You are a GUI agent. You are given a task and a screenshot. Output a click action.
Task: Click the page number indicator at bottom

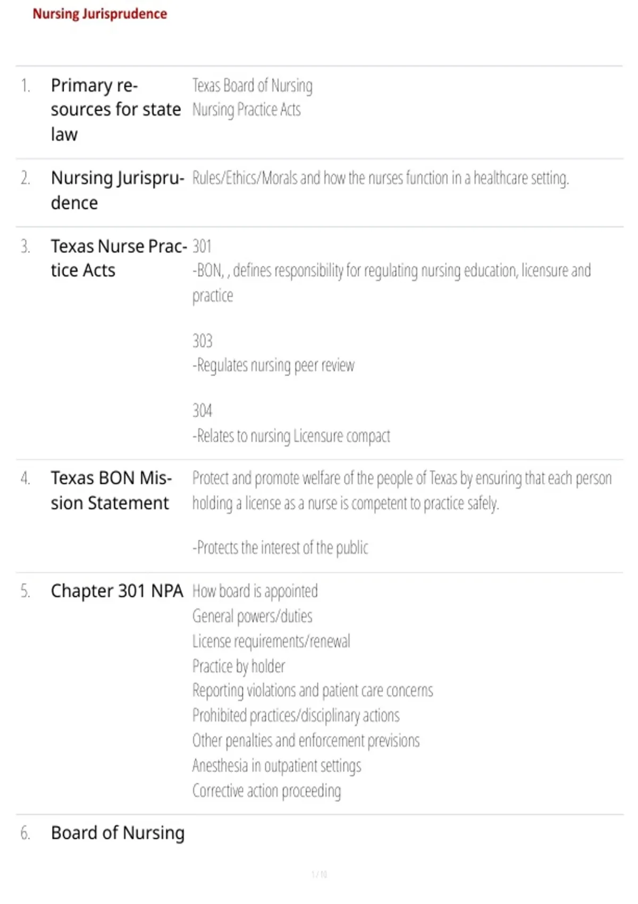click(x=319, y=874)
